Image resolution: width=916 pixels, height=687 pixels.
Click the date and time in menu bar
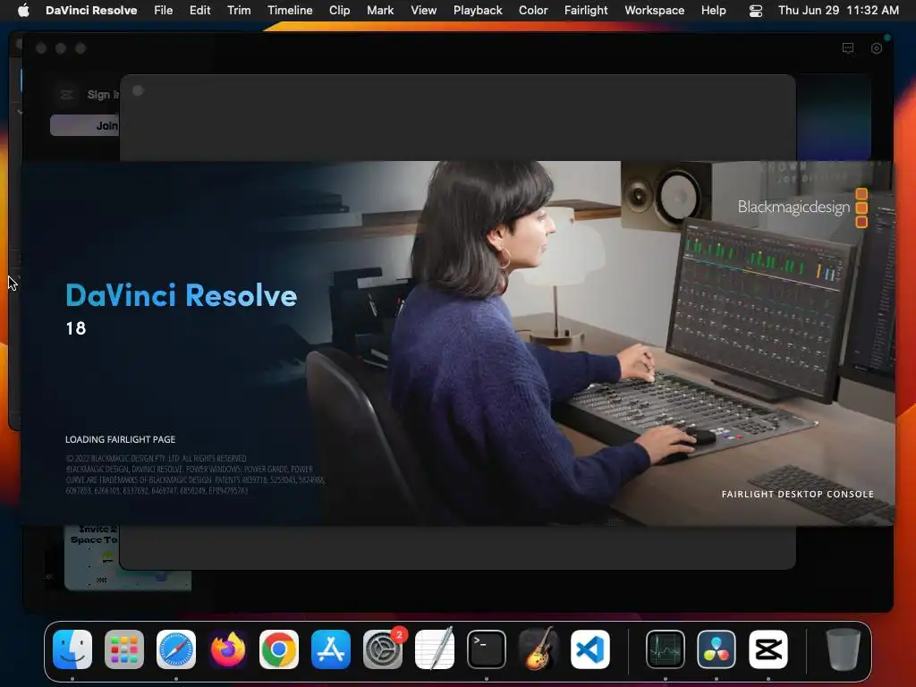click(x=838, y=10)
